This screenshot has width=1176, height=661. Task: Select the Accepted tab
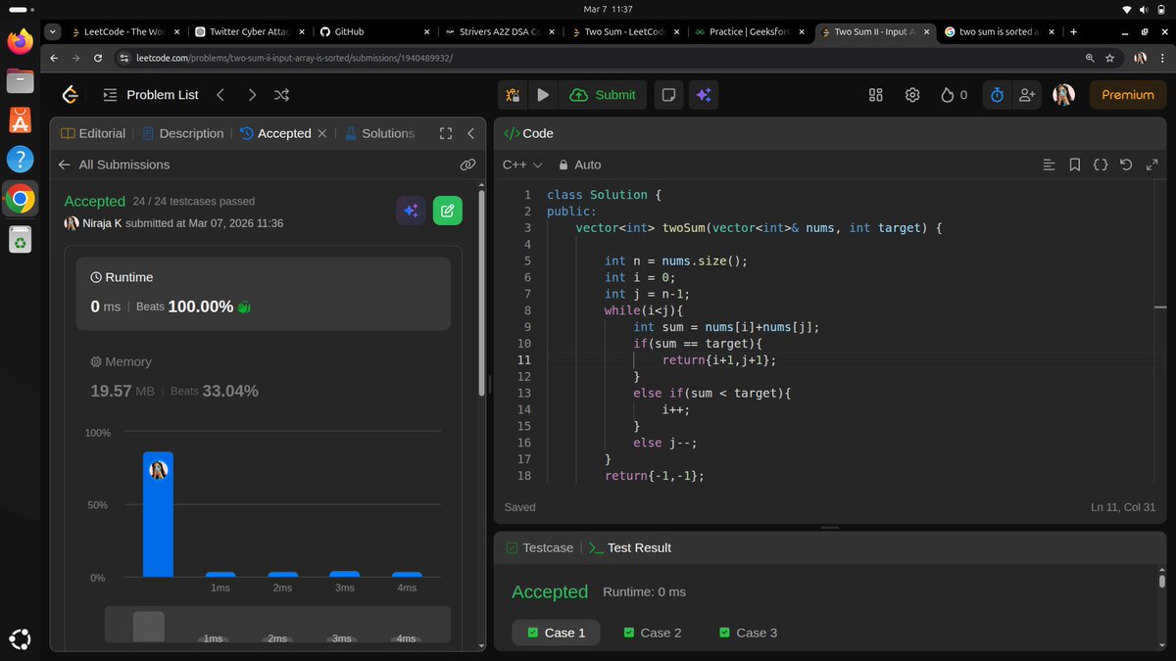coord(275,133)
